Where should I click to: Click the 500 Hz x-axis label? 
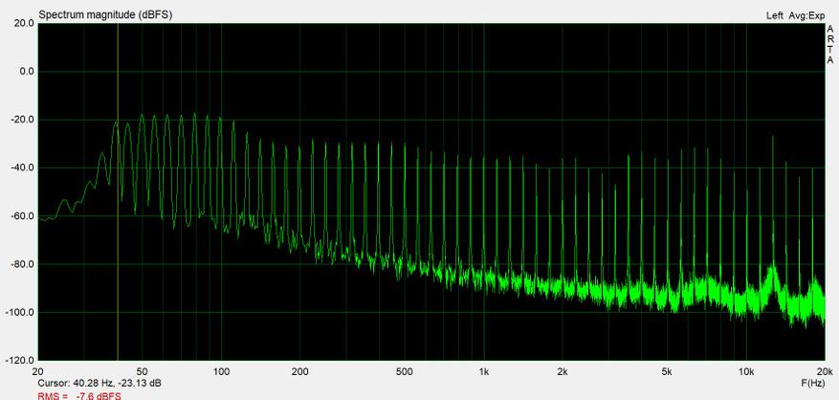[405, 371]
